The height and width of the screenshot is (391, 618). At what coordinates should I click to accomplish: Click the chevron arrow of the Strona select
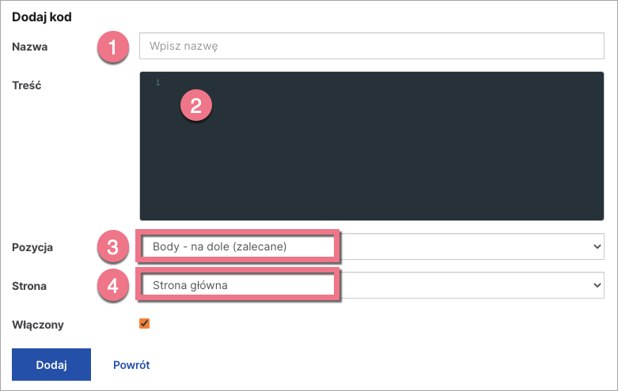[597, 285]
